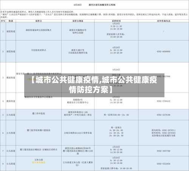The height and width of the screenshot is (171, 189).
Task: Click the time cell '周一至周日00:00—24:00'
Action: tap(116, 115)
